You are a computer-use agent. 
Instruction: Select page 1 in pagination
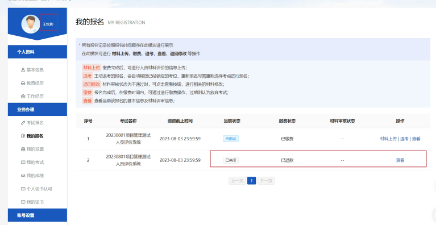coord(251,181)
